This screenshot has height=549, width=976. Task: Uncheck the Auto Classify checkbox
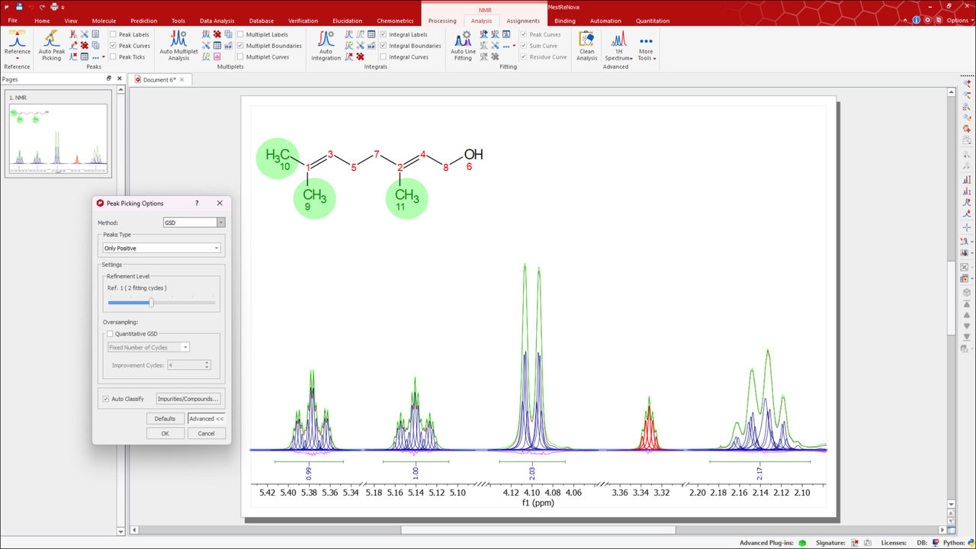pos(106,399)
